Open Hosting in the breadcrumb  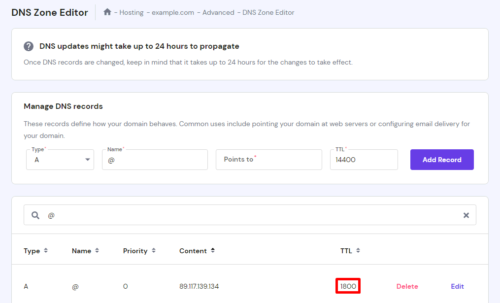(x=132, y=12)
